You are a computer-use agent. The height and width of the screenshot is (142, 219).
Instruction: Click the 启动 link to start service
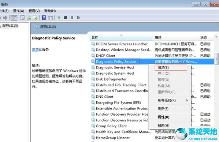coord(35,50)
